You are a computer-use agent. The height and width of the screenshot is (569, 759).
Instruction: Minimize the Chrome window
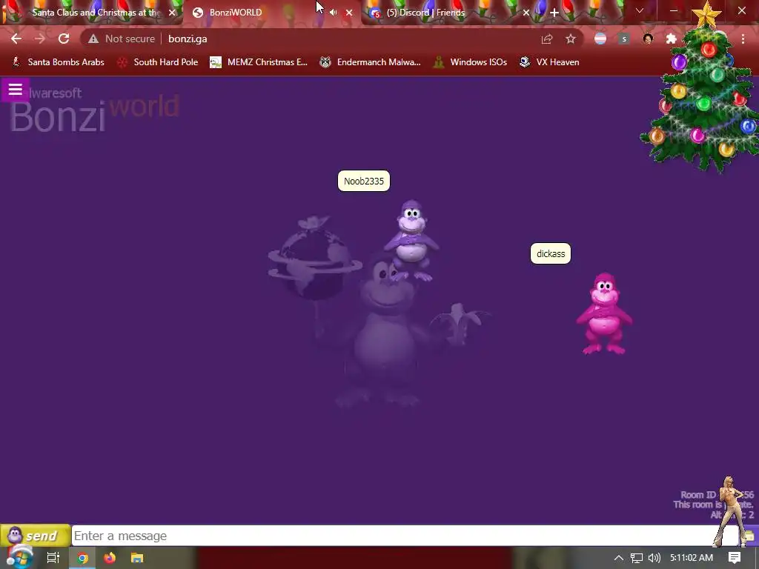(673, 10)
